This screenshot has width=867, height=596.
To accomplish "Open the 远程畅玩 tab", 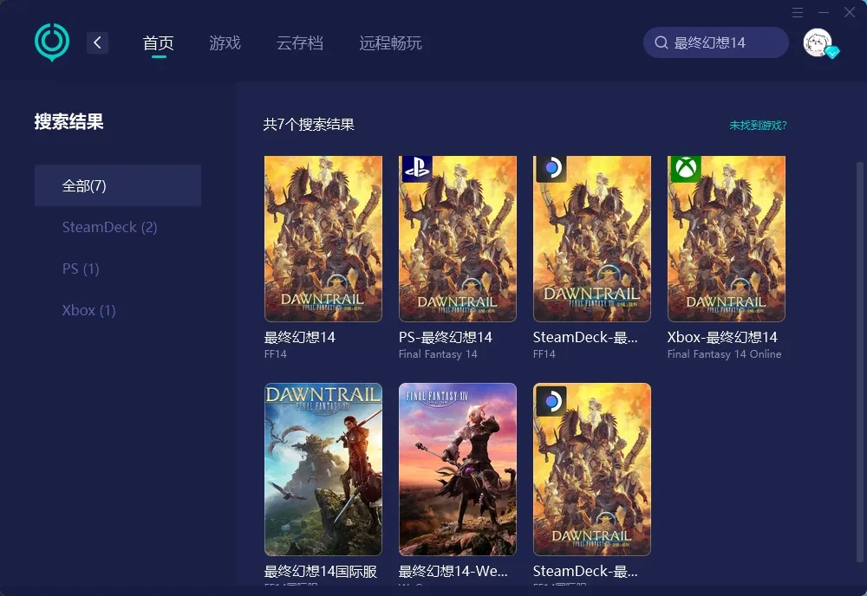I will click(389, 42).
